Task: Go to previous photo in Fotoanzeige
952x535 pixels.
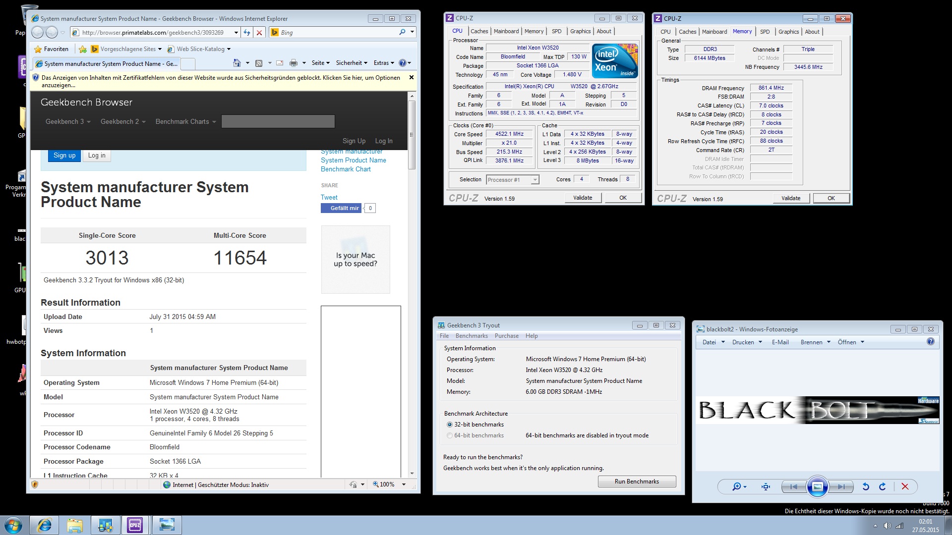Action: pos(793,486)
